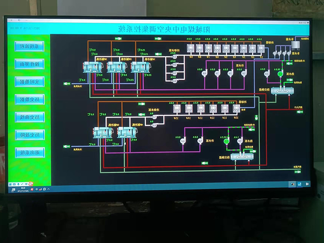View the 历史曲线 history curve page
This screenshot has height=243, width=324.
pyautogui.click(x=30, y=117)
